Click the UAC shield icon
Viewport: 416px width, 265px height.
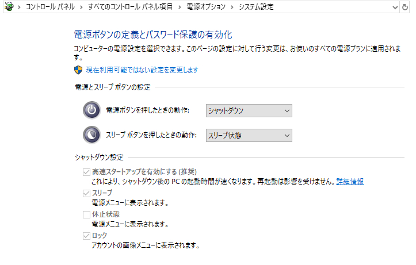click(79, 70)
